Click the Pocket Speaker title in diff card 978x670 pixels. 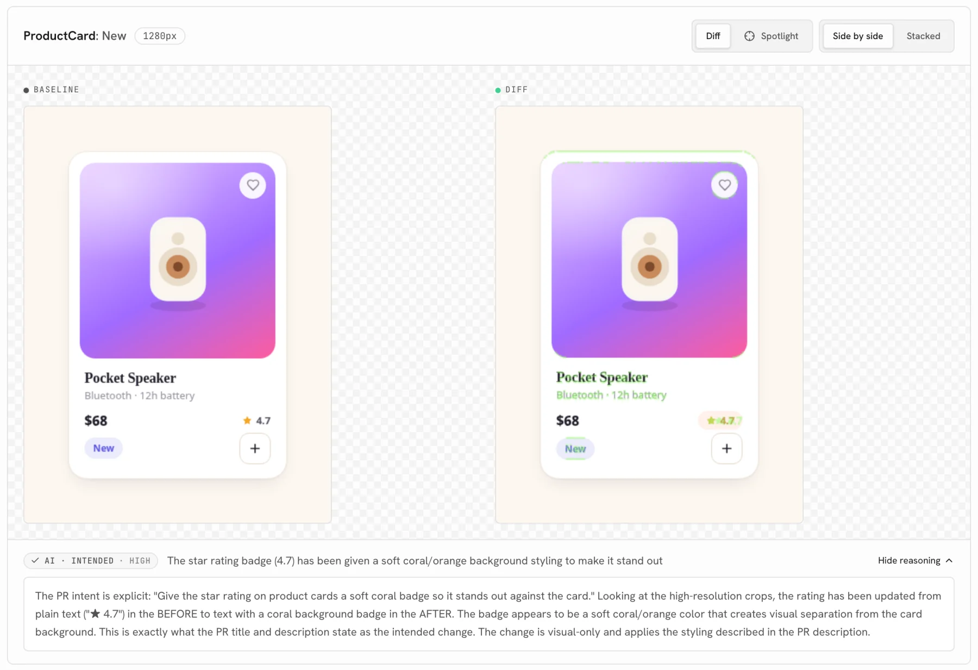(x=602, y=377)
